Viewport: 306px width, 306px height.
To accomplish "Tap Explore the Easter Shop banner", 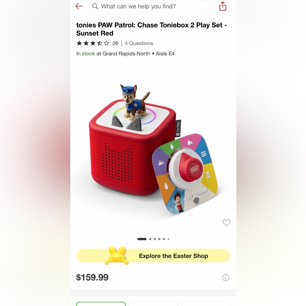I will click(153, 256).
